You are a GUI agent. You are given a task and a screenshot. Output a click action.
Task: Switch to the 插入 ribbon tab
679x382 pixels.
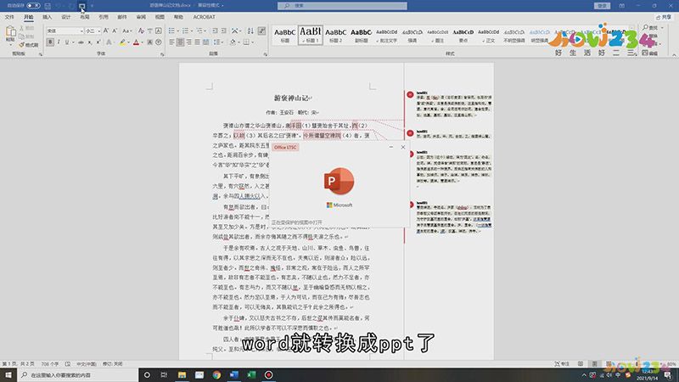click(48, 17)
